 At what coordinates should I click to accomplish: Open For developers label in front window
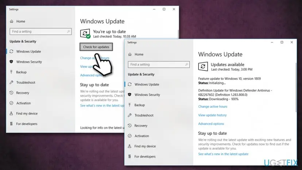[x=145, y=157]
